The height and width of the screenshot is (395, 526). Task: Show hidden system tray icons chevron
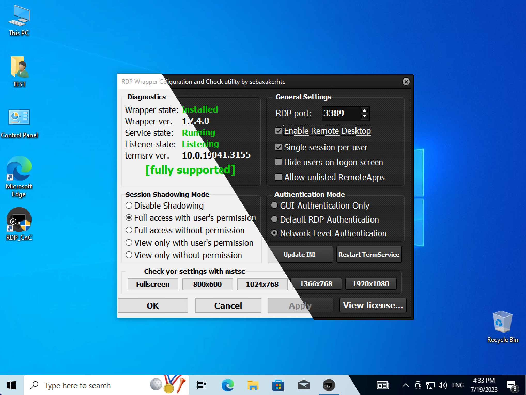point(405,385)
